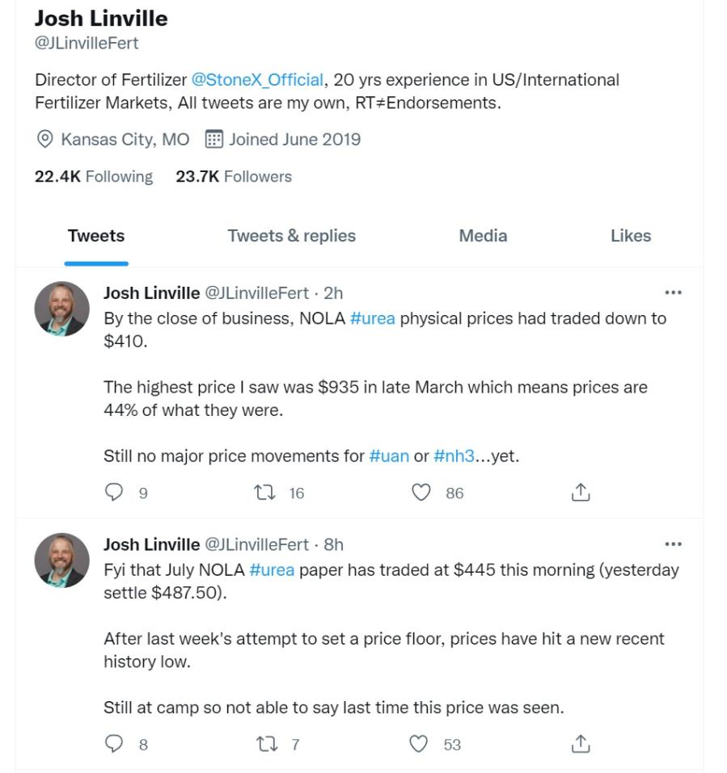The width and height of the screenshot is (727, 773).
Task: Click the #uan hashtag
Action: pyautogui.click(x=389, y=456)
